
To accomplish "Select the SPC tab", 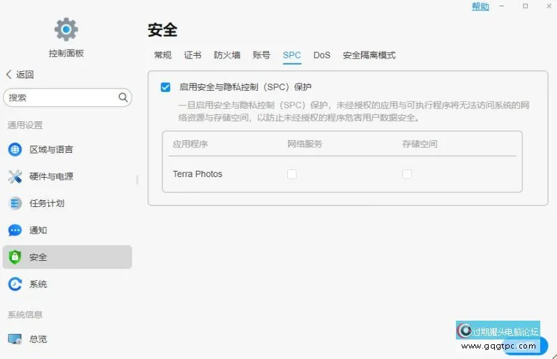I will pos(292,55).
